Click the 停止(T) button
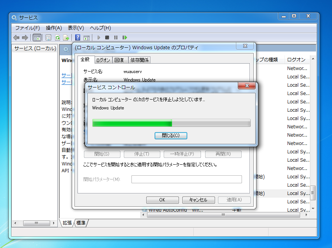The image size is (332, 248). (x=142, y=154)
